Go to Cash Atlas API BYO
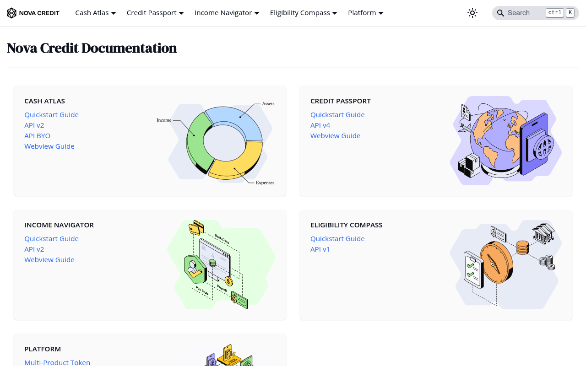This screenshot has width=586, height=366. pos(38,136)
